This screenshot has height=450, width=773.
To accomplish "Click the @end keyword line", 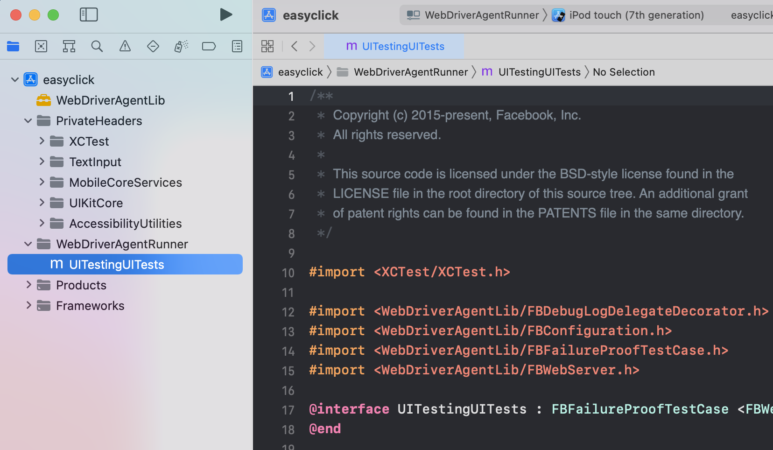I will click(x=325, y=429).
